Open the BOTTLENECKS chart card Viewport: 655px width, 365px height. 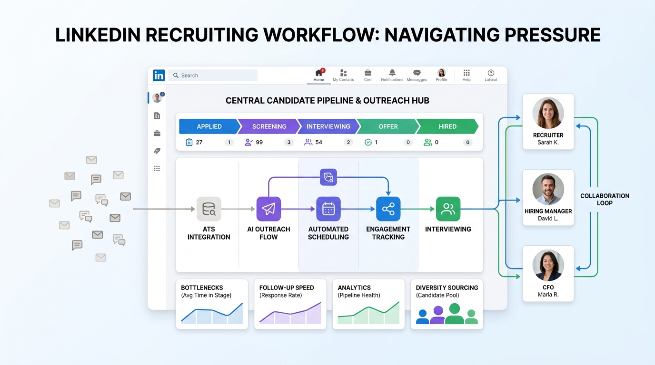pos(212,304)
